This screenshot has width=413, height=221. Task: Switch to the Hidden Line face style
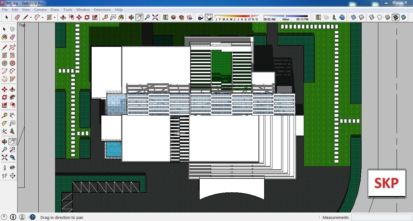pyautogui.click(x=380, y=17)
